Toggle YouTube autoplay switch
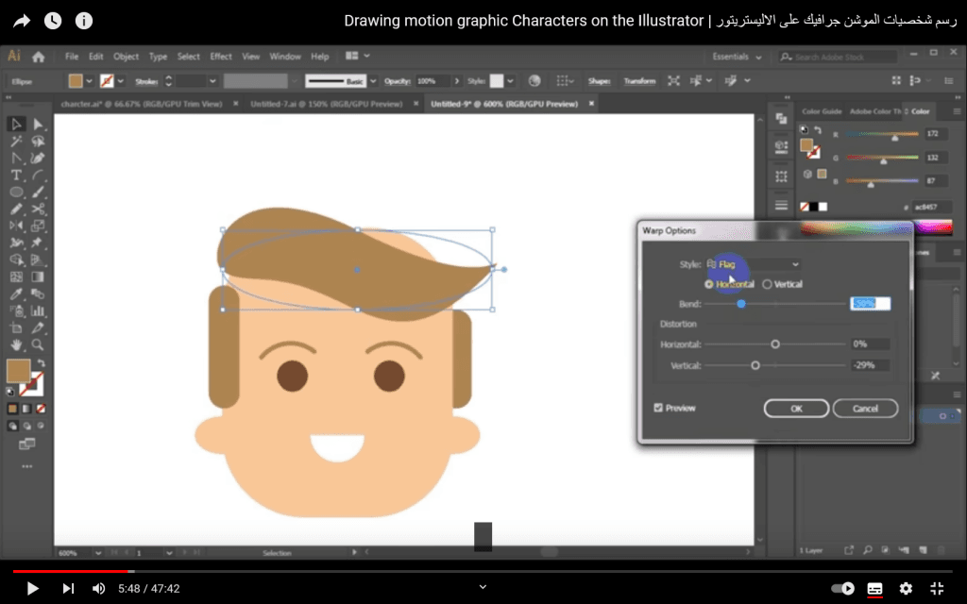Viewport: 967px width, 604px height. click(842, 589)
